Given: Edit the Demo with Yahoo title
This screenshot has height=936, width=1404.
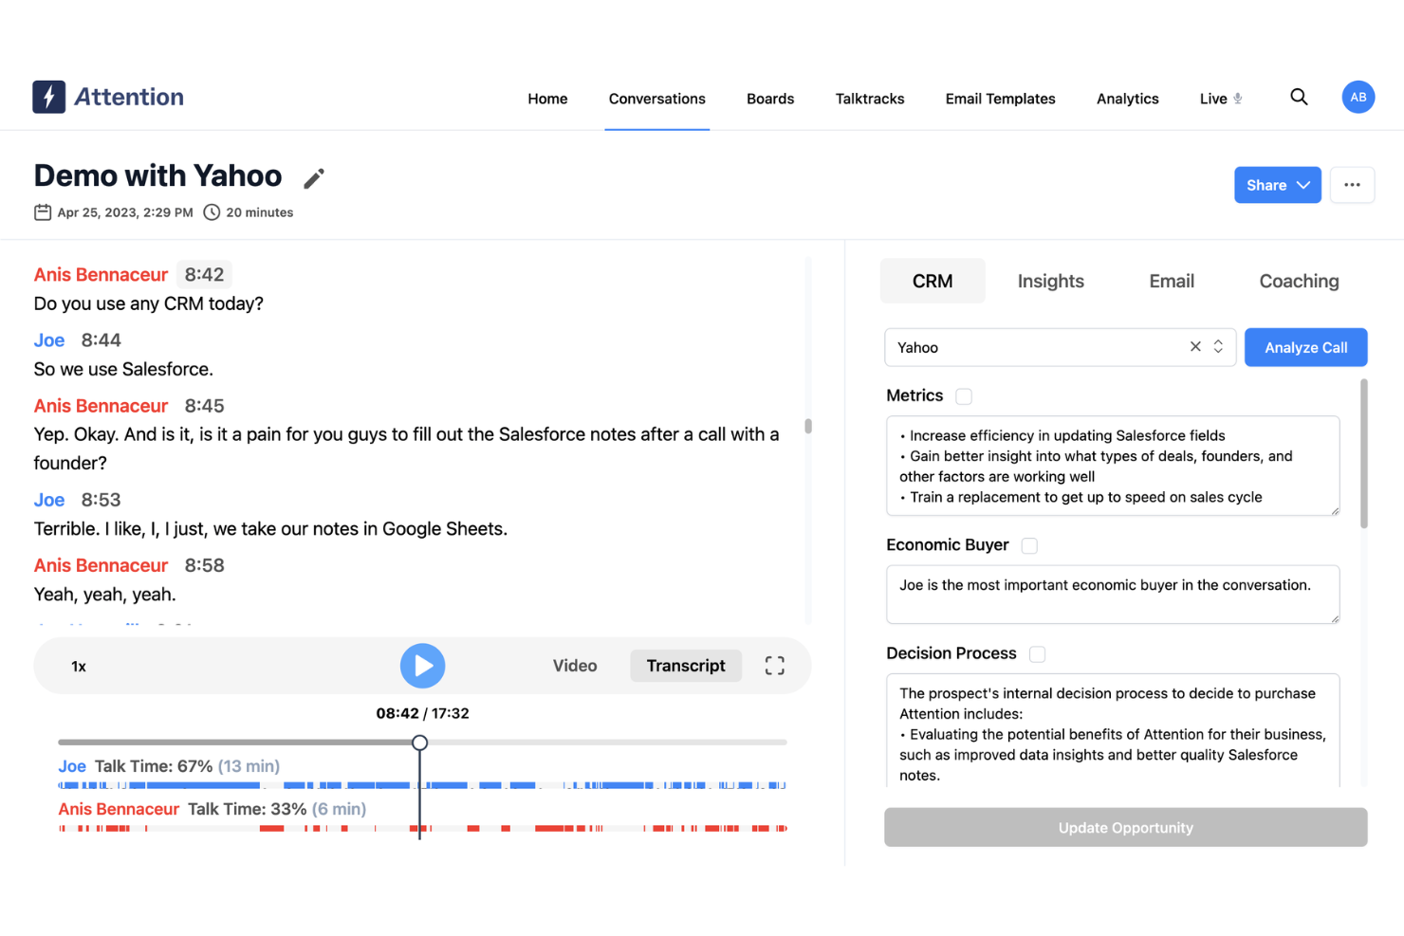Looking at the screenshot, I should (313, 178).
